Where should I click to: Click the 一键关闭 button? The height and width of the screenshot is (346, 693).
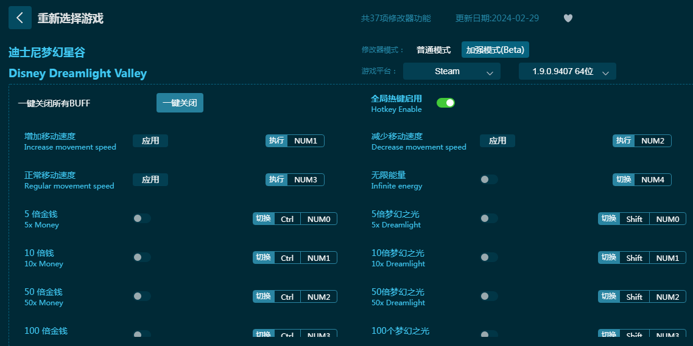click(180, 103)
